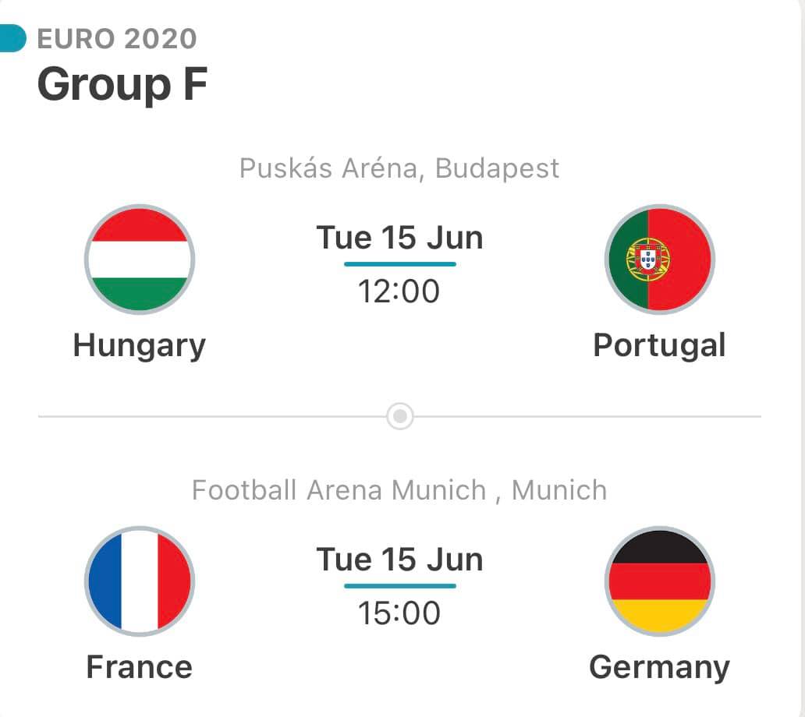Click the blue marker beside EURO 2020
805x717 pixels.
(x=12, y=38)
